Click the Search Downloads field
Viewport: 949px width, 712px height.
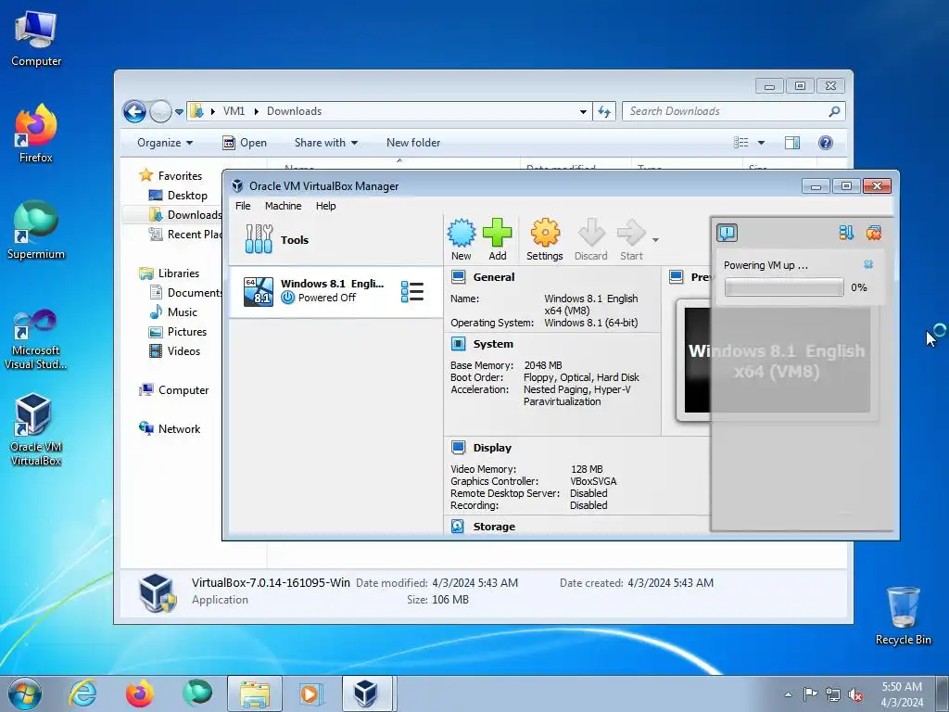[734, 111]
